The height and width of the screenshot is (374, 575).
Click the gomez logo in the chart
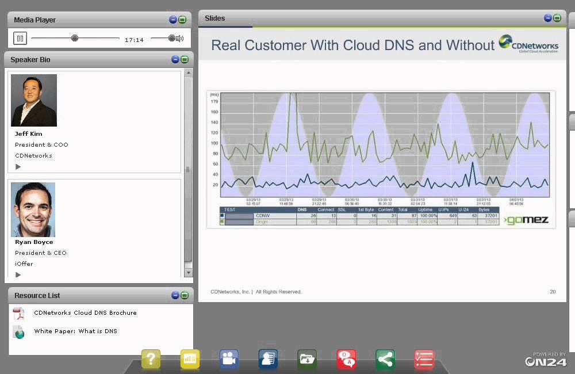point(526,219)
